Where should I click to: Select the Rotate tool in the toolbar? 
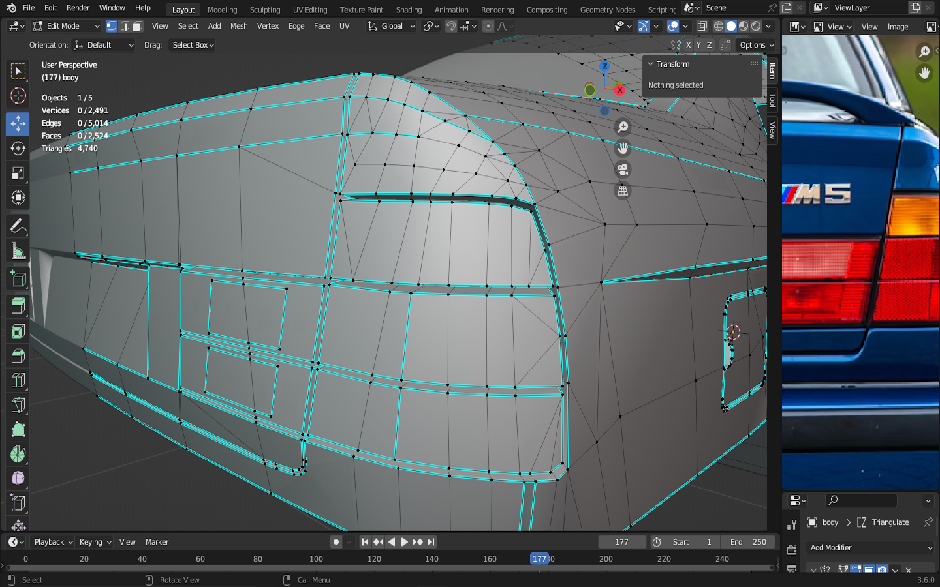(18, 148)
